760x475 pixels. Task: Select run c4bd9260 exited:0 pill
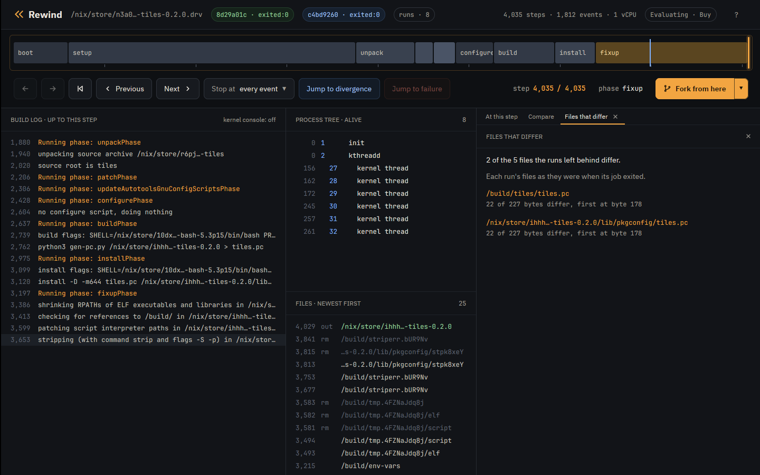pos(344,15)
